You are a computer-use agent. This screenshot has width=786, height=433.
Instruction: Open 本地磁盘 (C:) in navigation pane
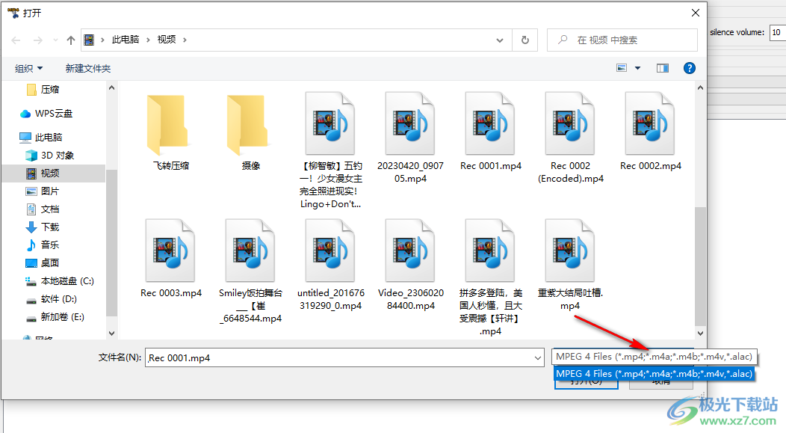66,280
